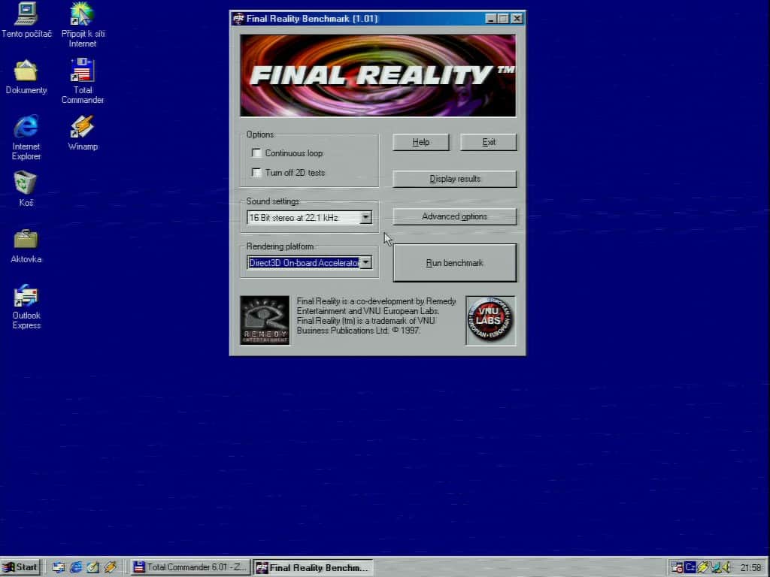Open Advanced options

[455, 216]
